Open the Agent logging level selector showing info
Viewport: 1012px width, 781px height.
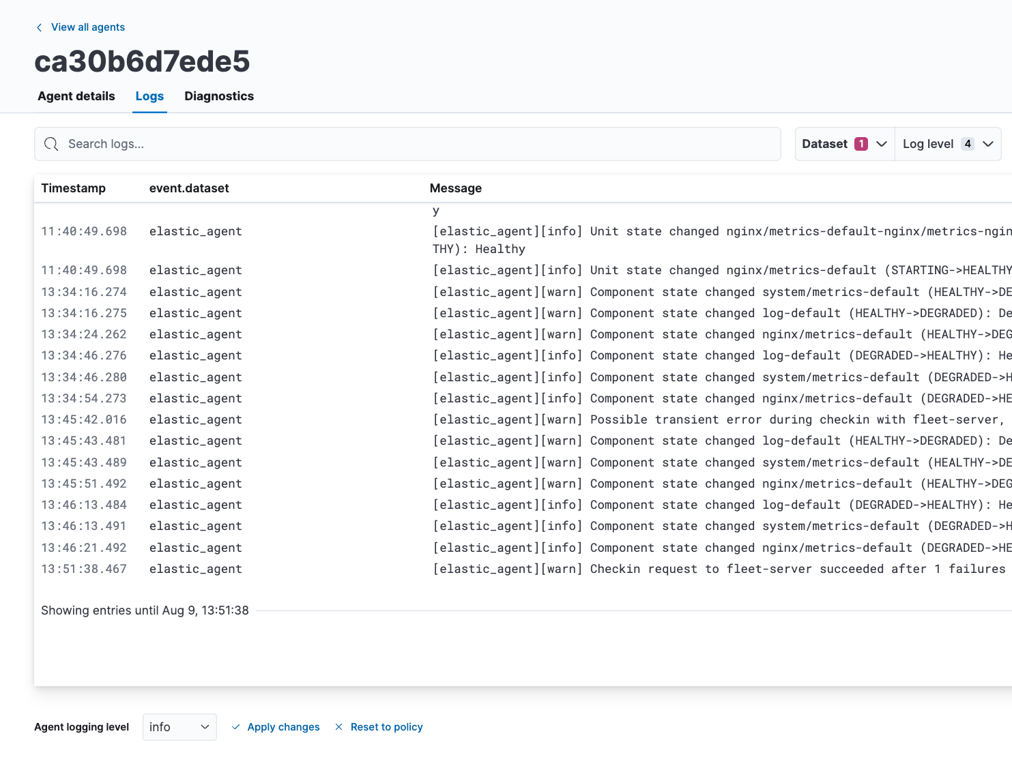tap(179, 727)
